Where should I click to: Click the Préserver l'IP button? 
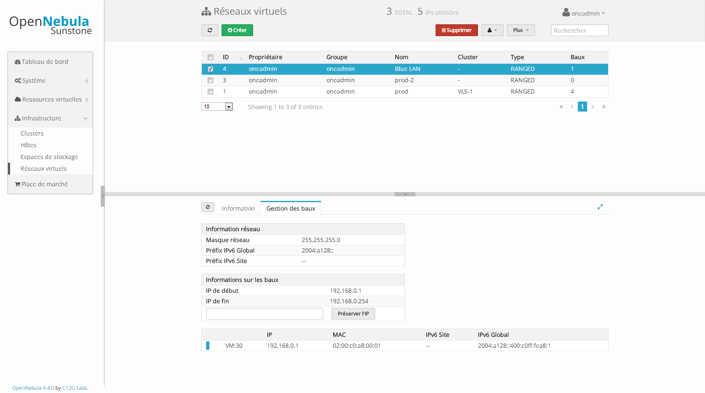tap(353, 314)
